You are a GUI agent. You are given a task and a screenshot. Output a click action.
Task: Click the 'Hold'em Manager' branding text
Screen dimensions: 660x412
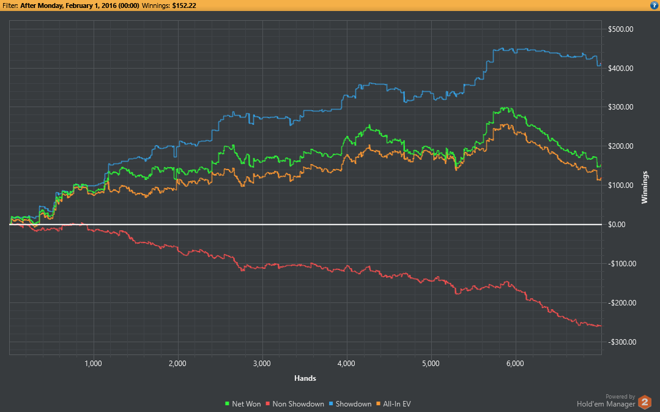pyautogui.click(x=606, y=404)
